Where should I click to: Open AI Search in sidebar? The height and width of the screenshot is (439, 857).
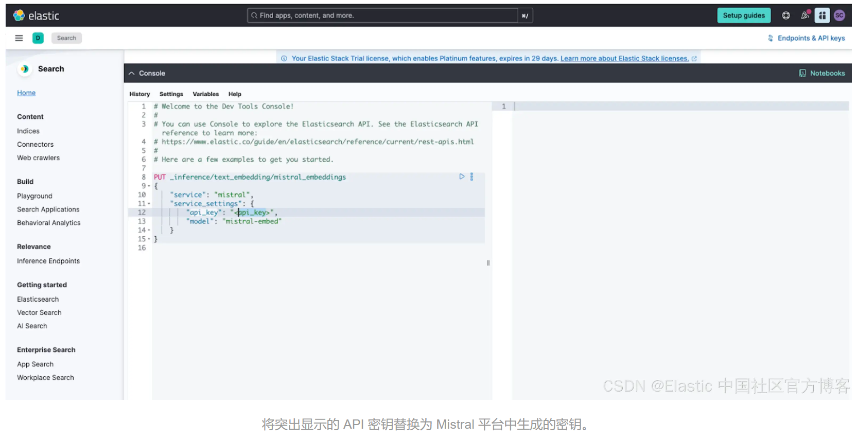[32, 326]
